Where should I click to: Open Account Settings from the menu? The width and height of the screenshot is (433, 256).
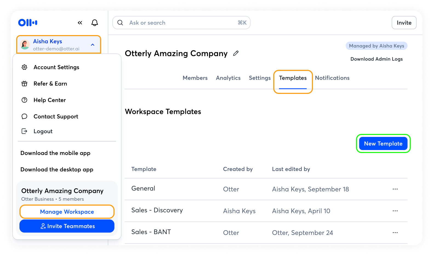56,67
